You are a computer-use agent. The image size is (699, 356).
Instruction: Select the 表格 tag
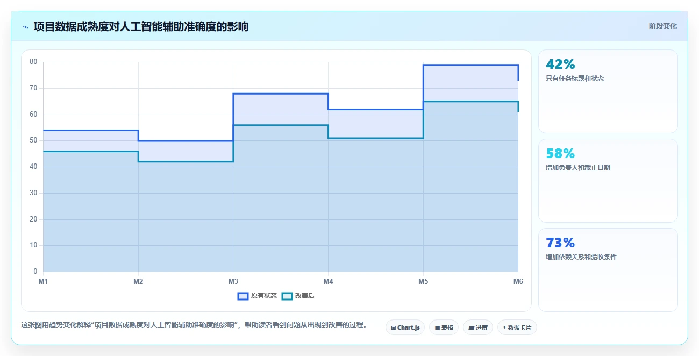[x=444, y=327]
